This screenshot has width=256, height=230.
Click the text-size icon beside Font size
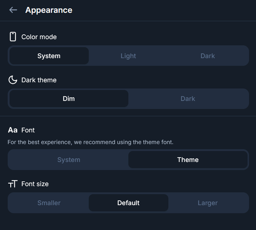point(13,184)
